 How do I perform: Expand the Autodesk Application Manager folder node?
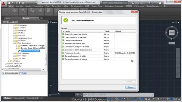click(x=17, y=46)
